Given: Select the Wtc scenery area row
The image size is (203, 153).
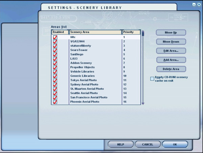Looking at the screenshot, I should 96,37.
